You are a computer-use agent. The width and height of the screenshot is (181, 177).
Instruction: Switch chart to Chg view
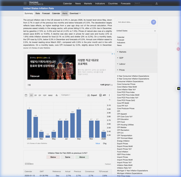click(105, 143)
